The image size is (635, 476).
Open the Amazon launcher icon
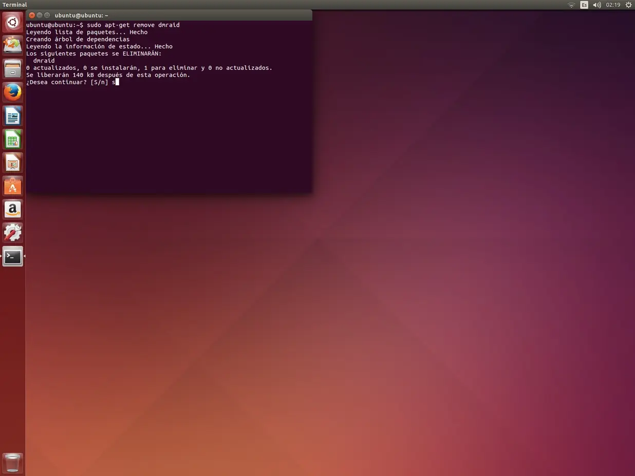point(12,210)
